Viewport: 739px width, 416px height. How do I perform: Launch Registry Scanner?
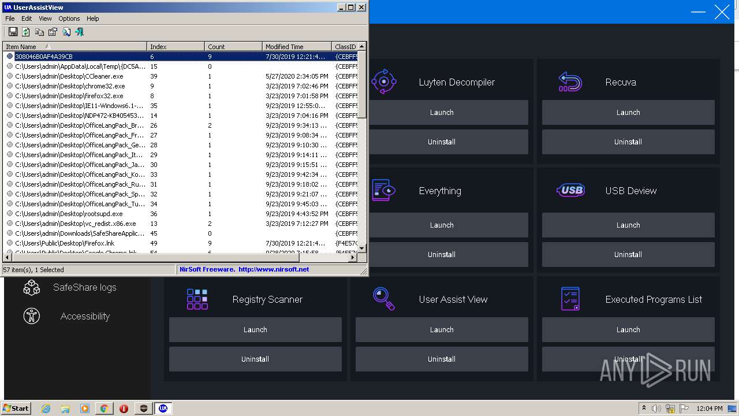click(x=255, y=330)
